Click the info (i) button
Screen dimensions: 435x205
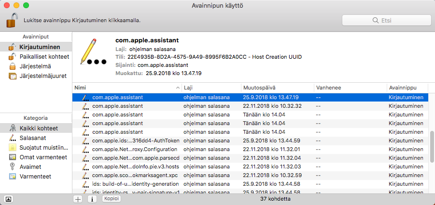91,198
